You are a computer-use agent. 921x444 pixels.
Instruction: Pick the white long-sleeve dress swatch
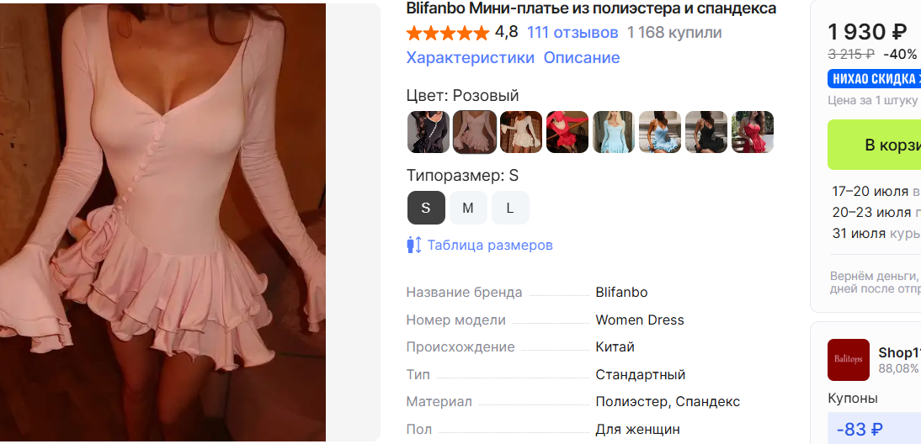point(521,132)
